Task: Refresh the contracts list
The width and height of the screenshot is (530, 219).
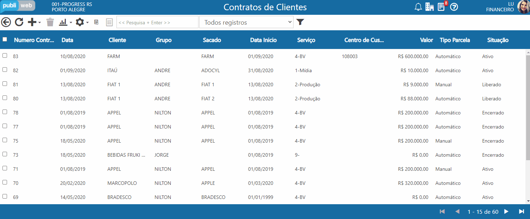Action: 19,22
